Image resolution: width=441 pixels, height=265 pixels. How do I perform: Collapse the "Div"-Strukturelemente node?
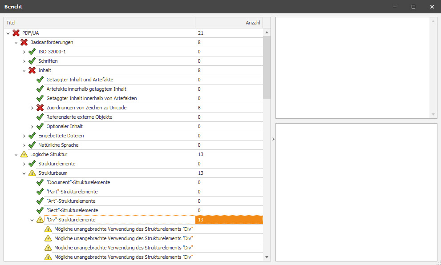[32, 220]
